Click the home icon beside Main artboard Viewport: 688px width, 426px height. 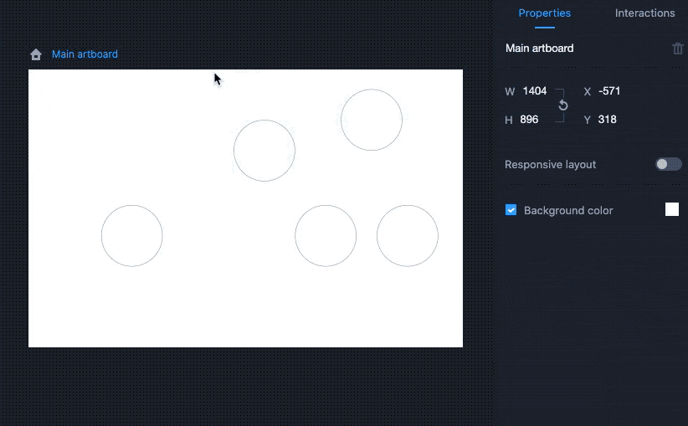click(x=36, y=54)
